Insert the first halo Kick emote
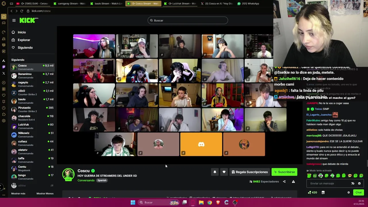The width and height of the screenshot is (368, 207). (x=309, y=176)
